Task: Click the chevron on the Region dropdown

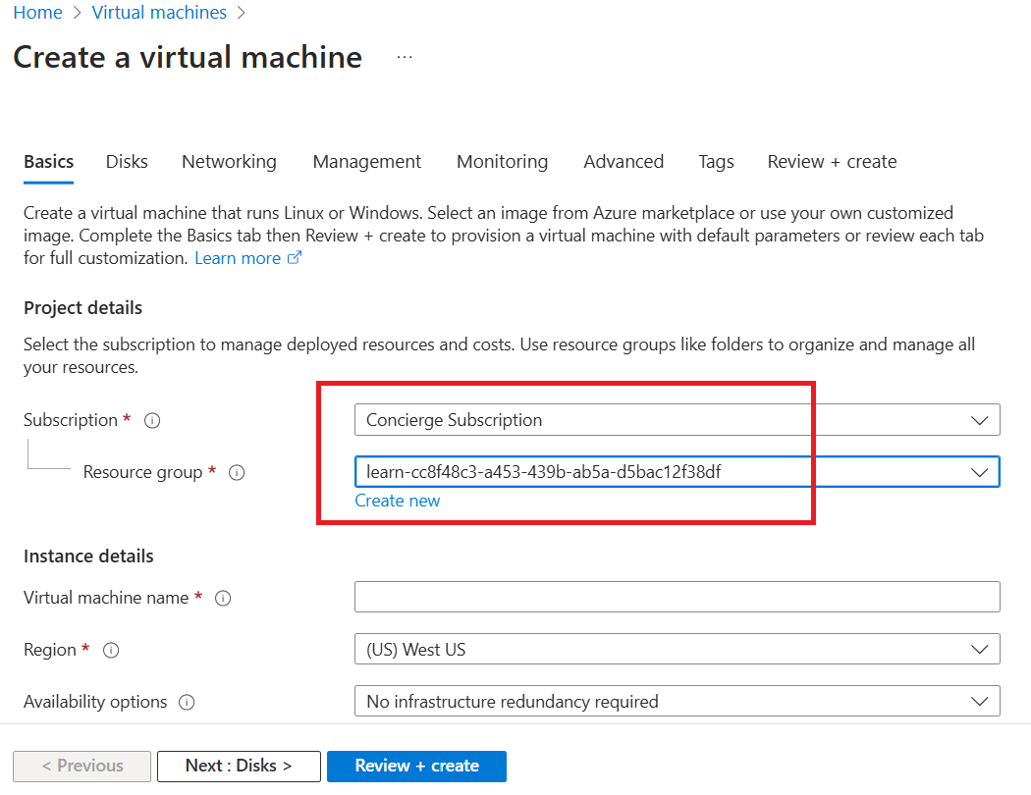Action: coord(979,649)
